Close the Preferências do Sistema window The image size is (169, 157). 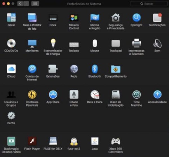(x=4, y=4)
